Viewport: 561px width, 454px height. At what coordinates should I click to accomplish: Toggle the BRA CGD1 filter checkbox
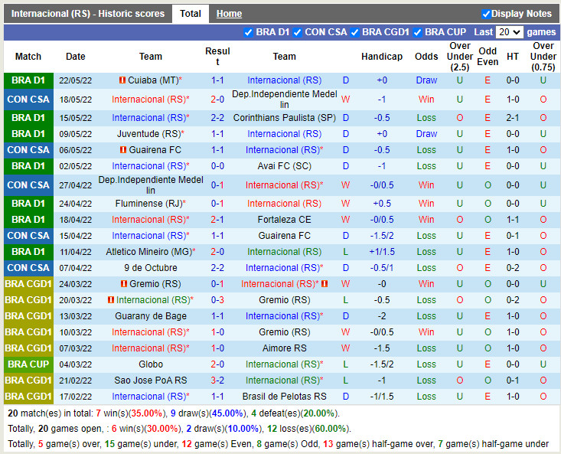tap(354, 32)
